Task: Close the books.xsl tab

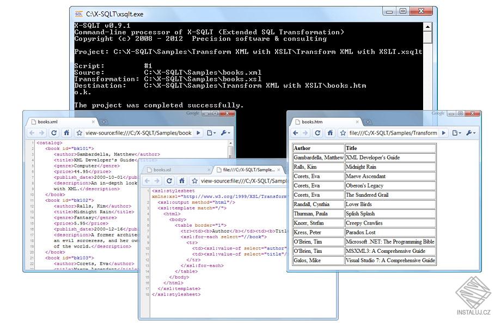Action: pos(209,169)
